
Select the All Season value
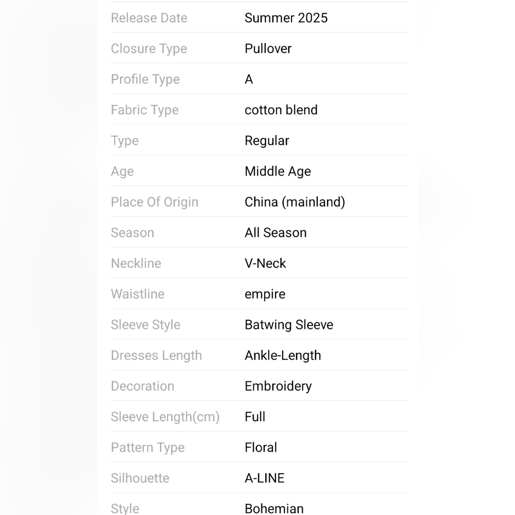coord(276,233)
